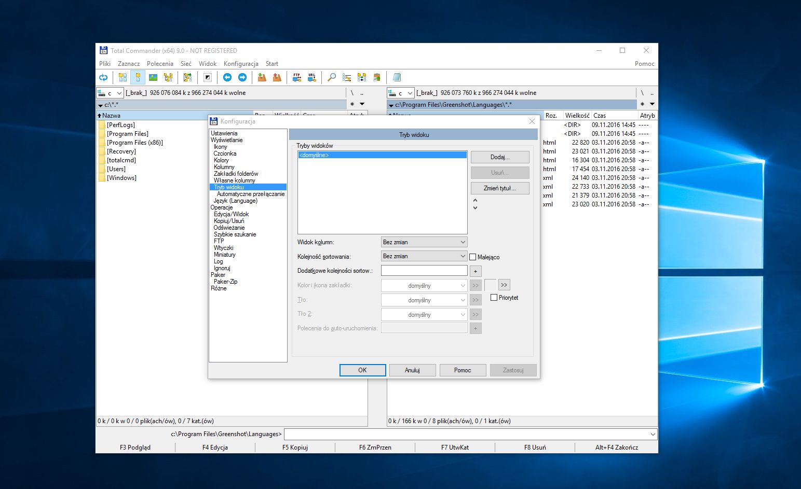Viewport: 801px width, 489px height.
Task: Move view mode down with arrow
Action: click(475, 208)
